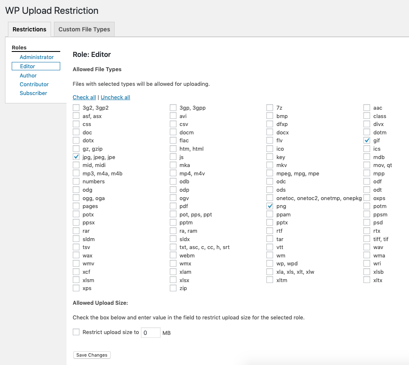Select the Author role
The height and width of the screenshot is (365, 409).
point(28,75)
